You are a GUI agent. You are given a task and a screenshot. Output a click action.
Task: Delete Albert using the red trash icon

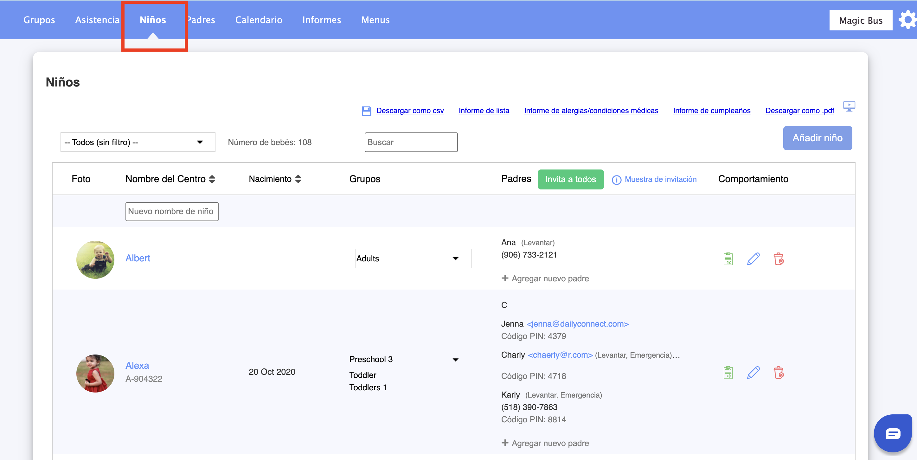click(x=779, y=259)
